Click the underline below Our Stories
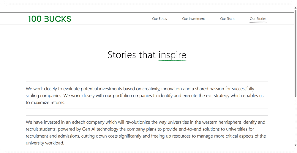Viewport: 297px width, 153px height. (258, 22)
